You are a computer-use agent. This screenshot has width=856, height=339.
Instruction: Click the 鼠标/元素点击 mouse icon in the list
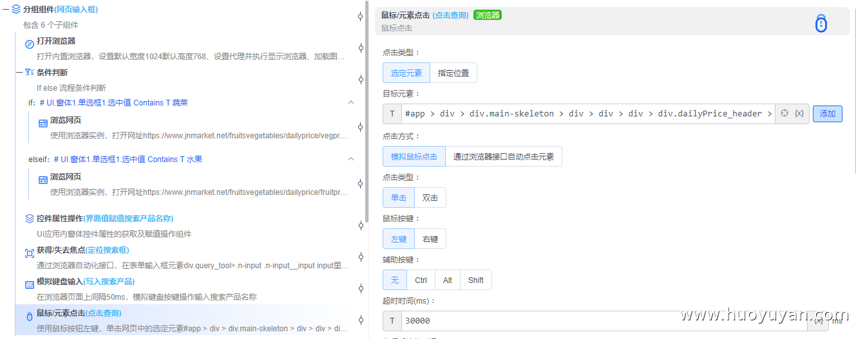tap(29, 316)
